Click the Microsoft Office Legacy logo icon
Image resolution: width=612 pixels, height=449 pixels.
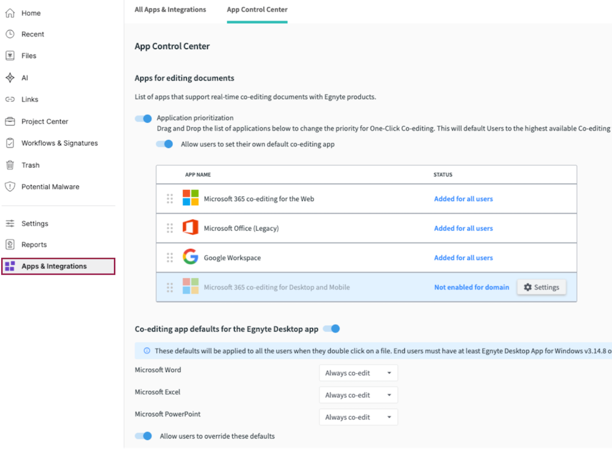191,228
